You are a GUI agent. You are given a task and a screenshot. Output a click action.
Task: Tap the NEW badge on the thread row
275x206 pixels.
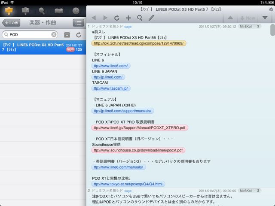(70, 50)
